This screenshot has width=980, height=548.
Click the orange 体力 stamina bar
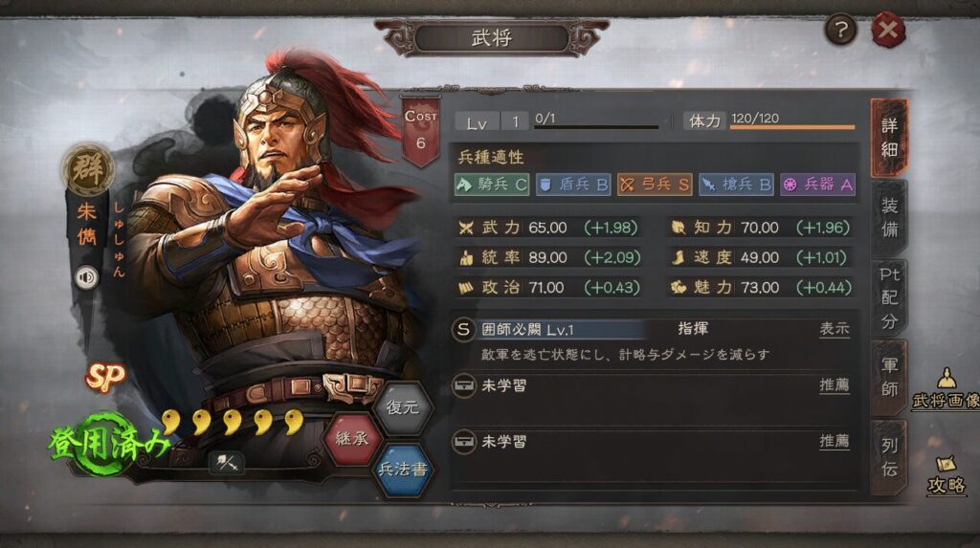pos(792,127)
